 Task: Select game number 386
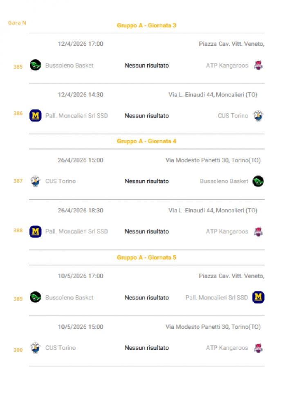click(x=18, y=113)
